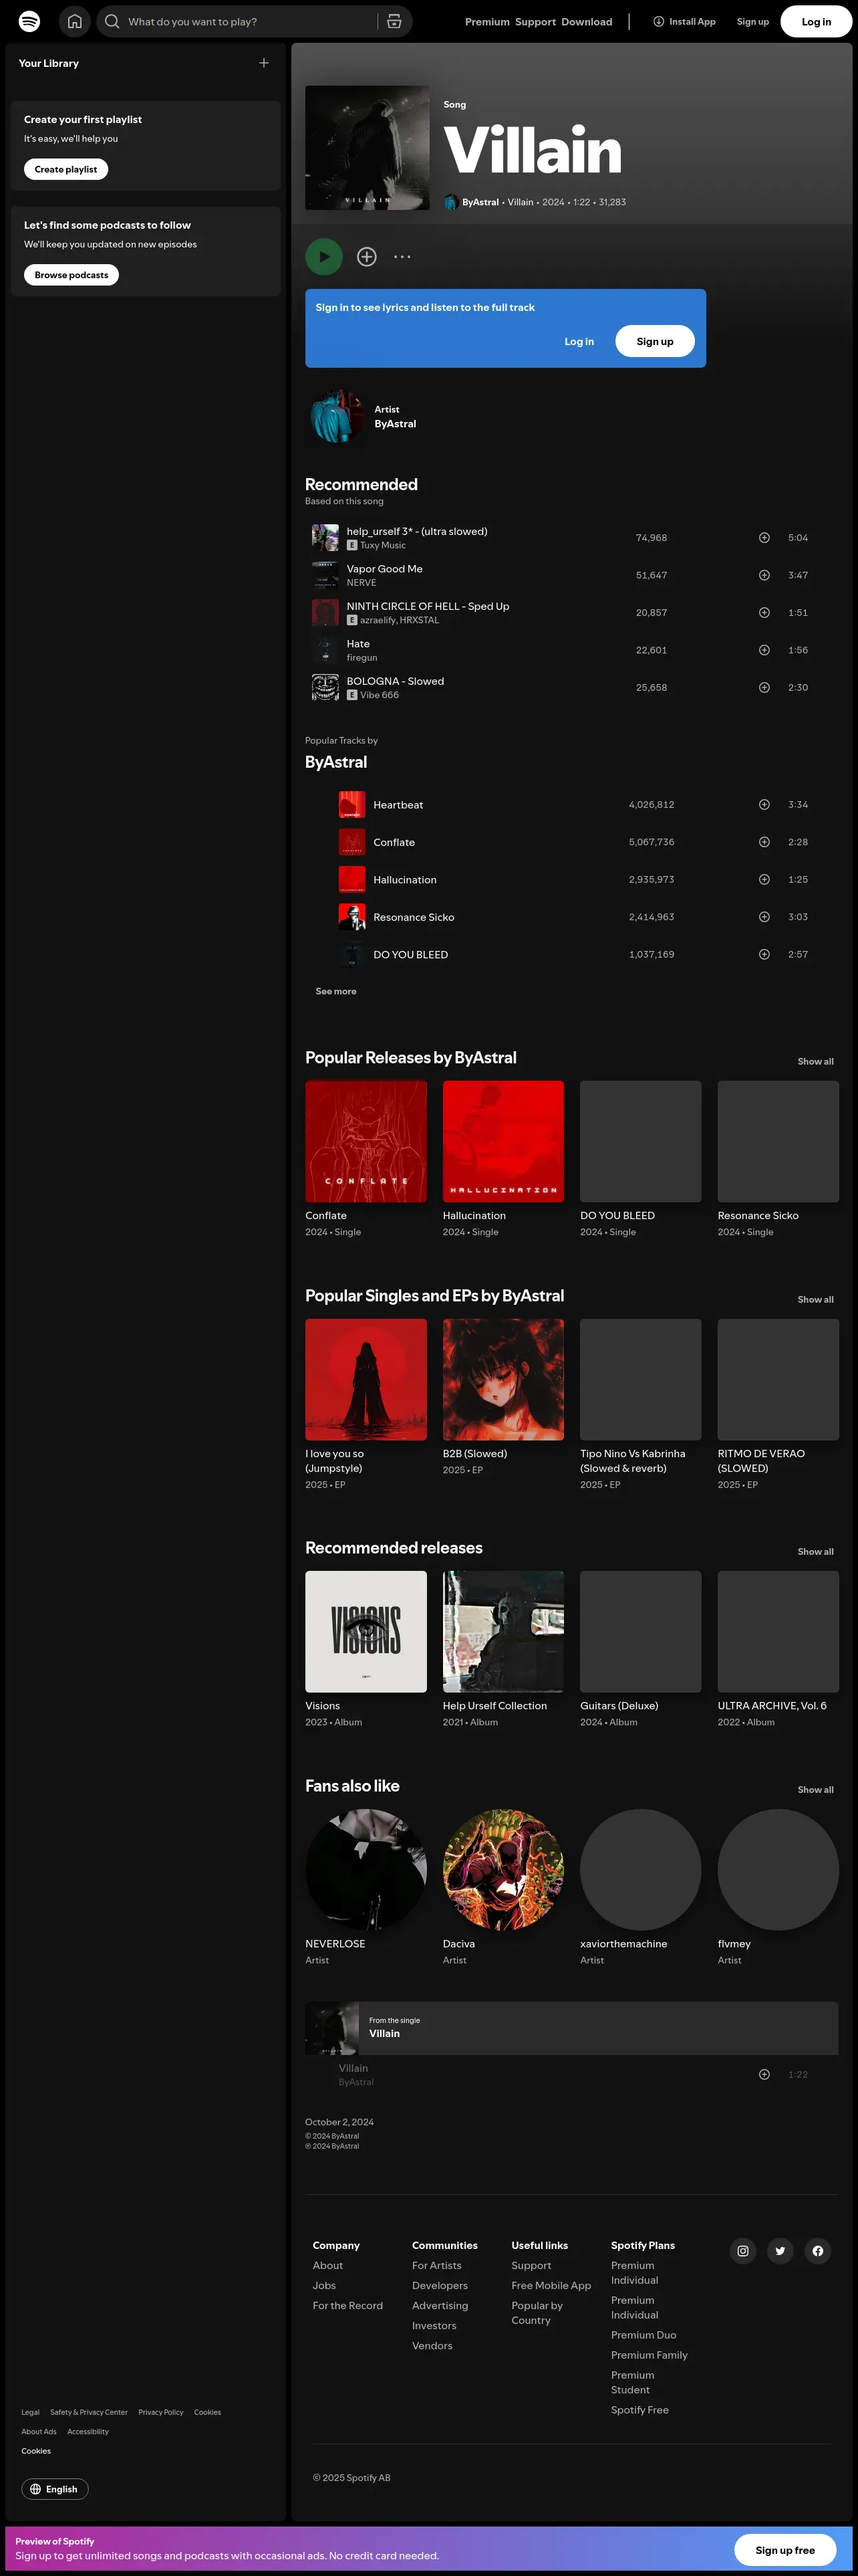The width and height of the screenshot is (858, 2576).
Task: Click the globe English language button
Action: point(55,2489)
